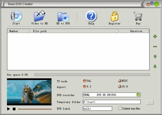Browse for temporary folder with the .. button
Image resolution: width=162 pixels, height=115 pixels.
150,102
